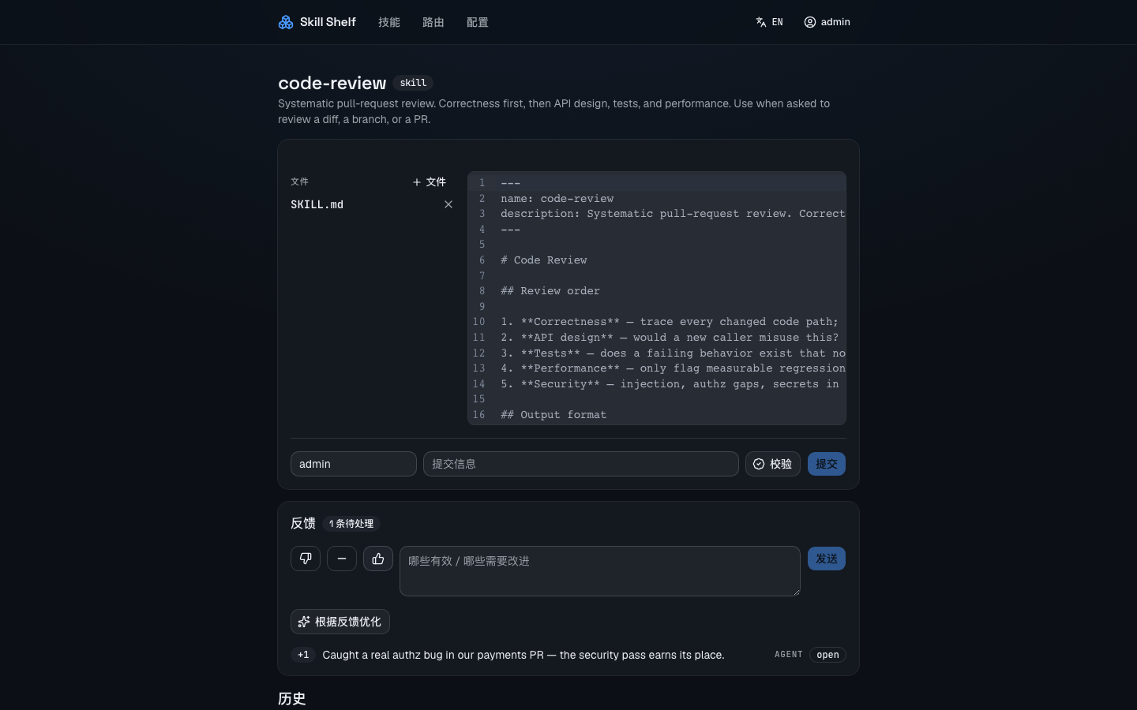1137x710 pixels.
Task: Click the 'Caught a real authz bug' feedback text
Action: coord(523,655)
